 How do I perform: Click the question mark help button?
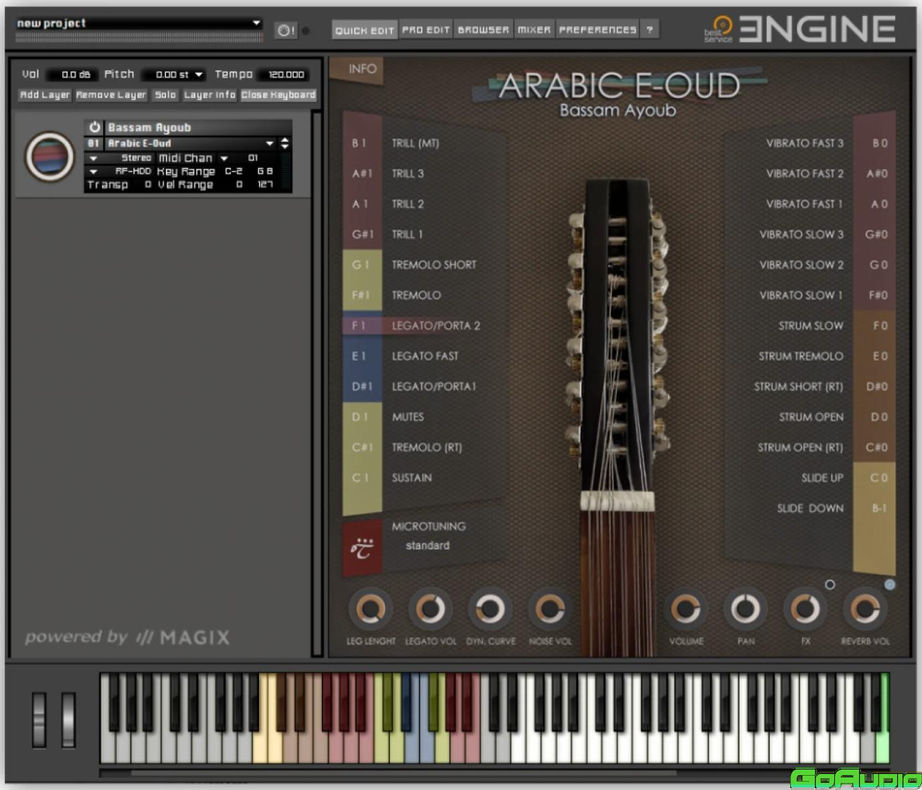(x=649, y=29)
